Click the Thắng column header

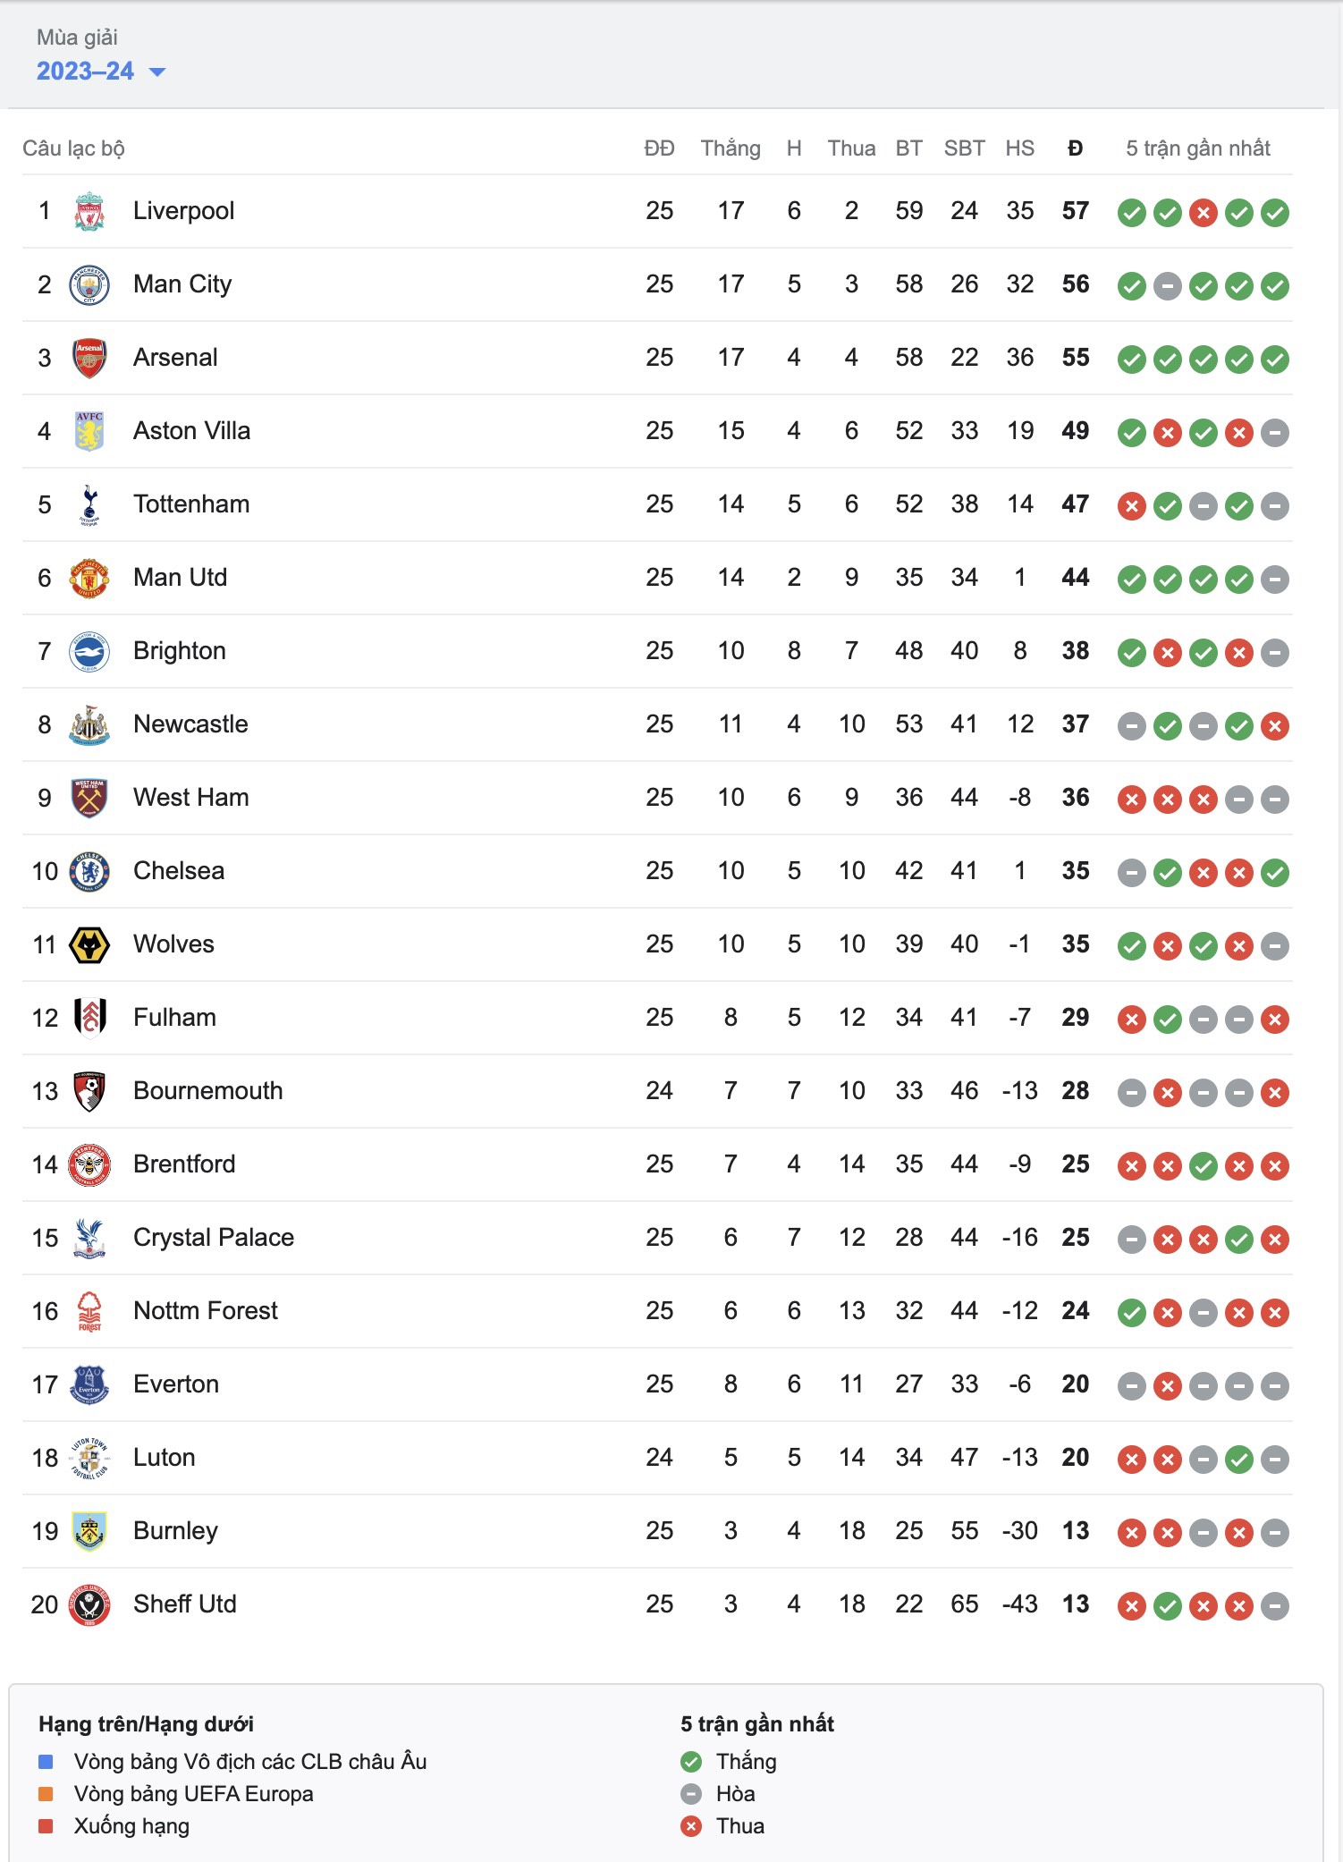pos(731,148)
